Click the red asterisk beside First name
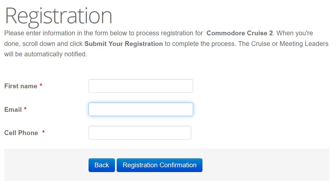 tap(41, 86)
